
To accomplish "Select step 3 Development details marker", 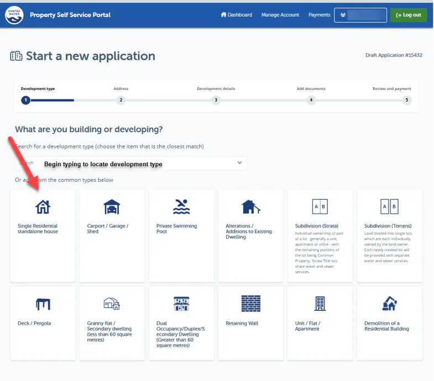I will pyautogui.click(x=216, y=100).
